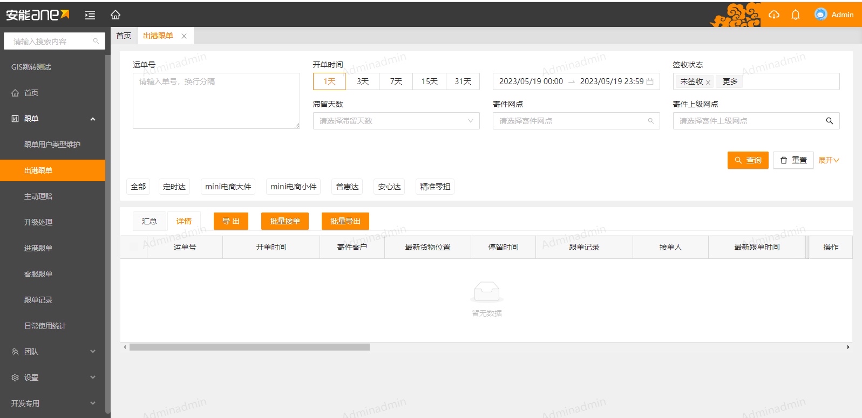Open notifications bell
862x418 pixels.
click(x=796, y=15)
